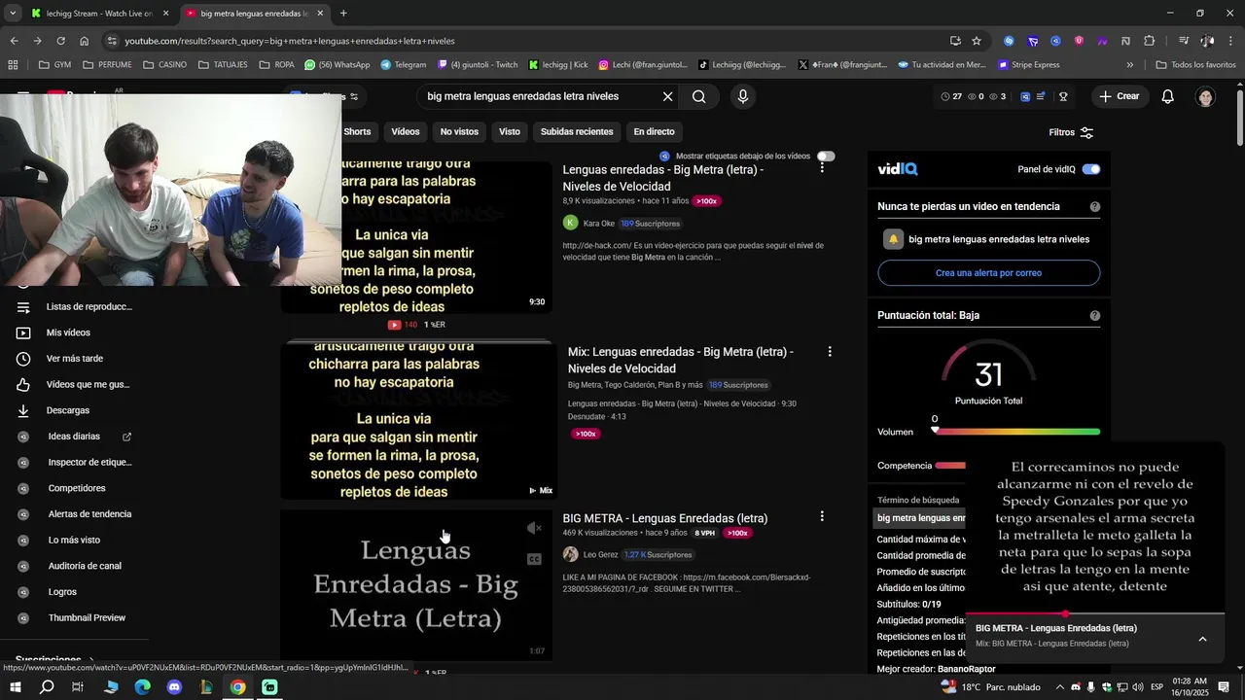Open the WhatsApp bookmark
Screen dimensions: 1245x700
338,65
